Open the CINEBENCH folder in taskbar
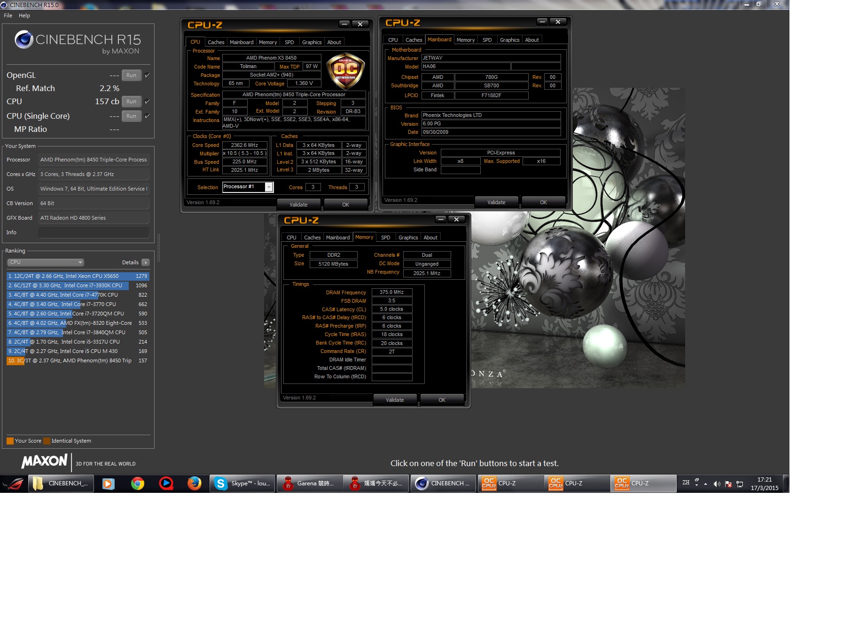 (61, 483)
